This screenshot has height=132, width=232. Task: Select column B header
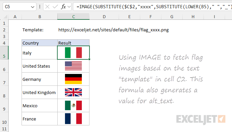[x=39, y=17]
